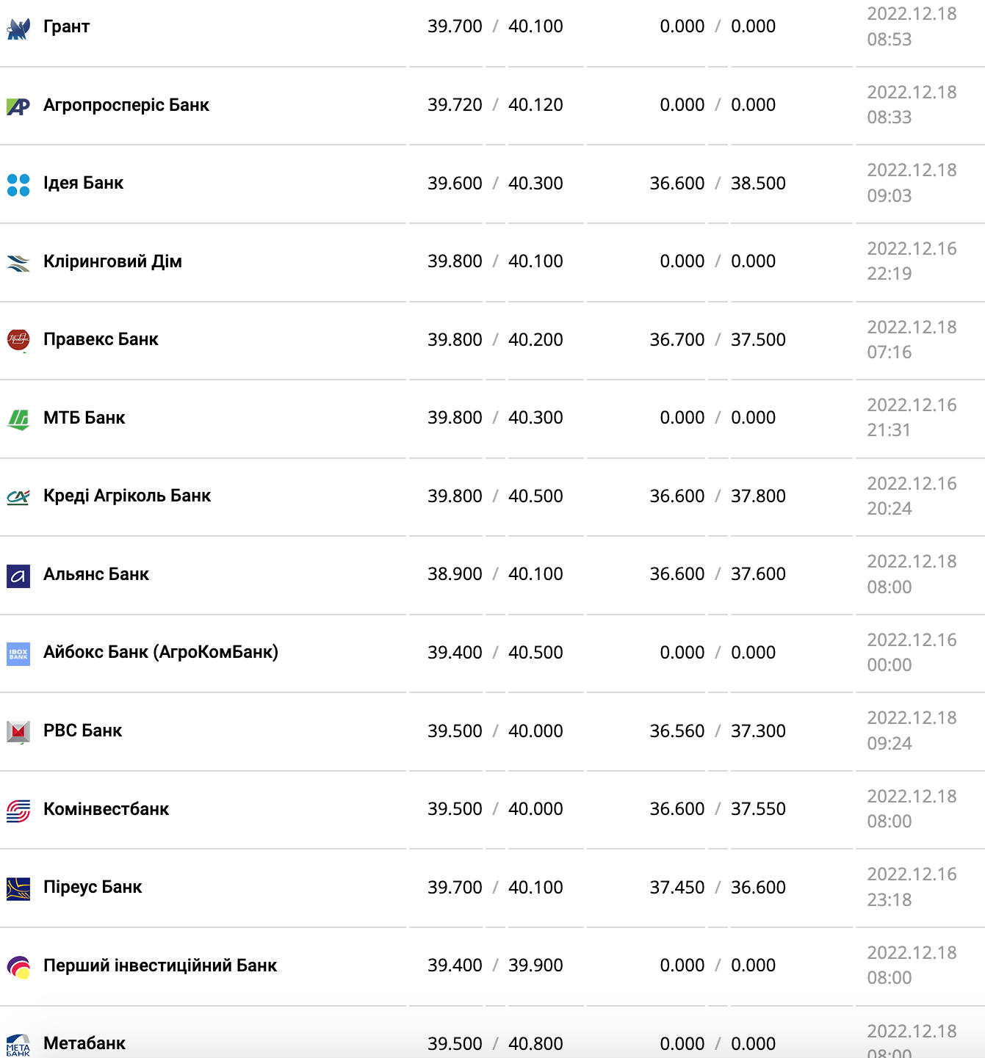This screenshot has width=985, height=1058.
Task: Select Комінвестбанк rate 37.550
Action: [x=758, y=809]
